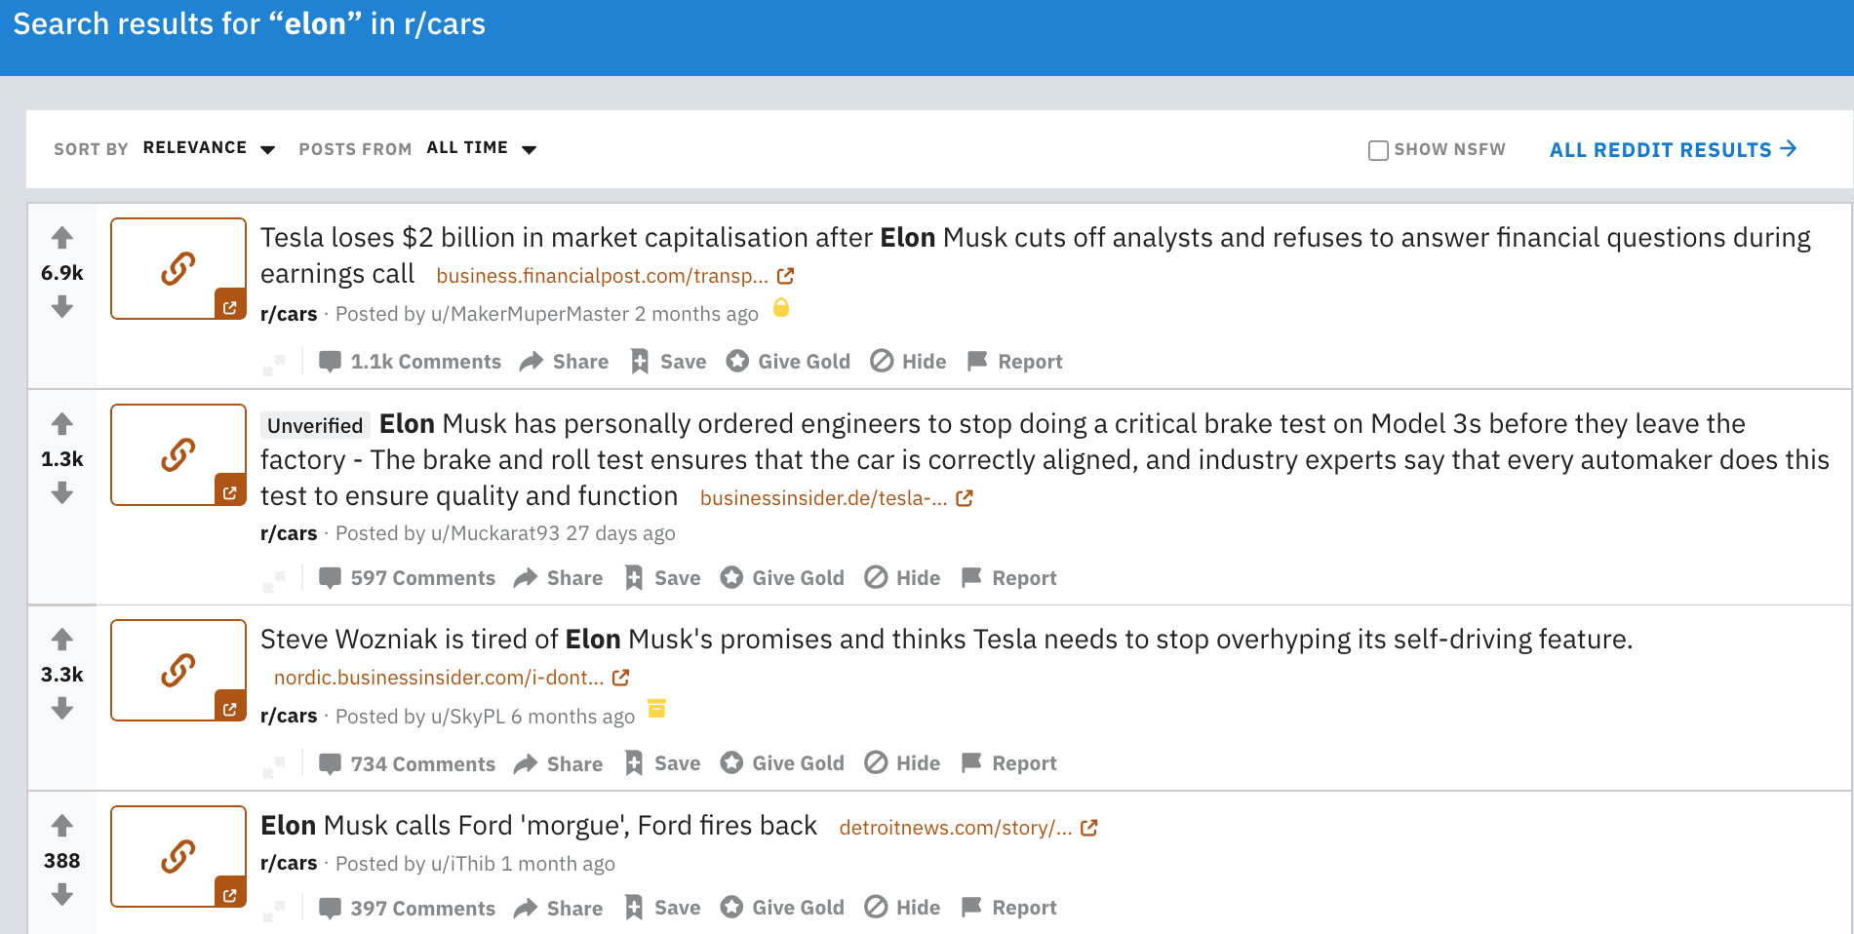Viewport: 1854px width, 934px height.
Task: Click expand icon on Tesla loses $2 billion post
Action: coord(274,364)
